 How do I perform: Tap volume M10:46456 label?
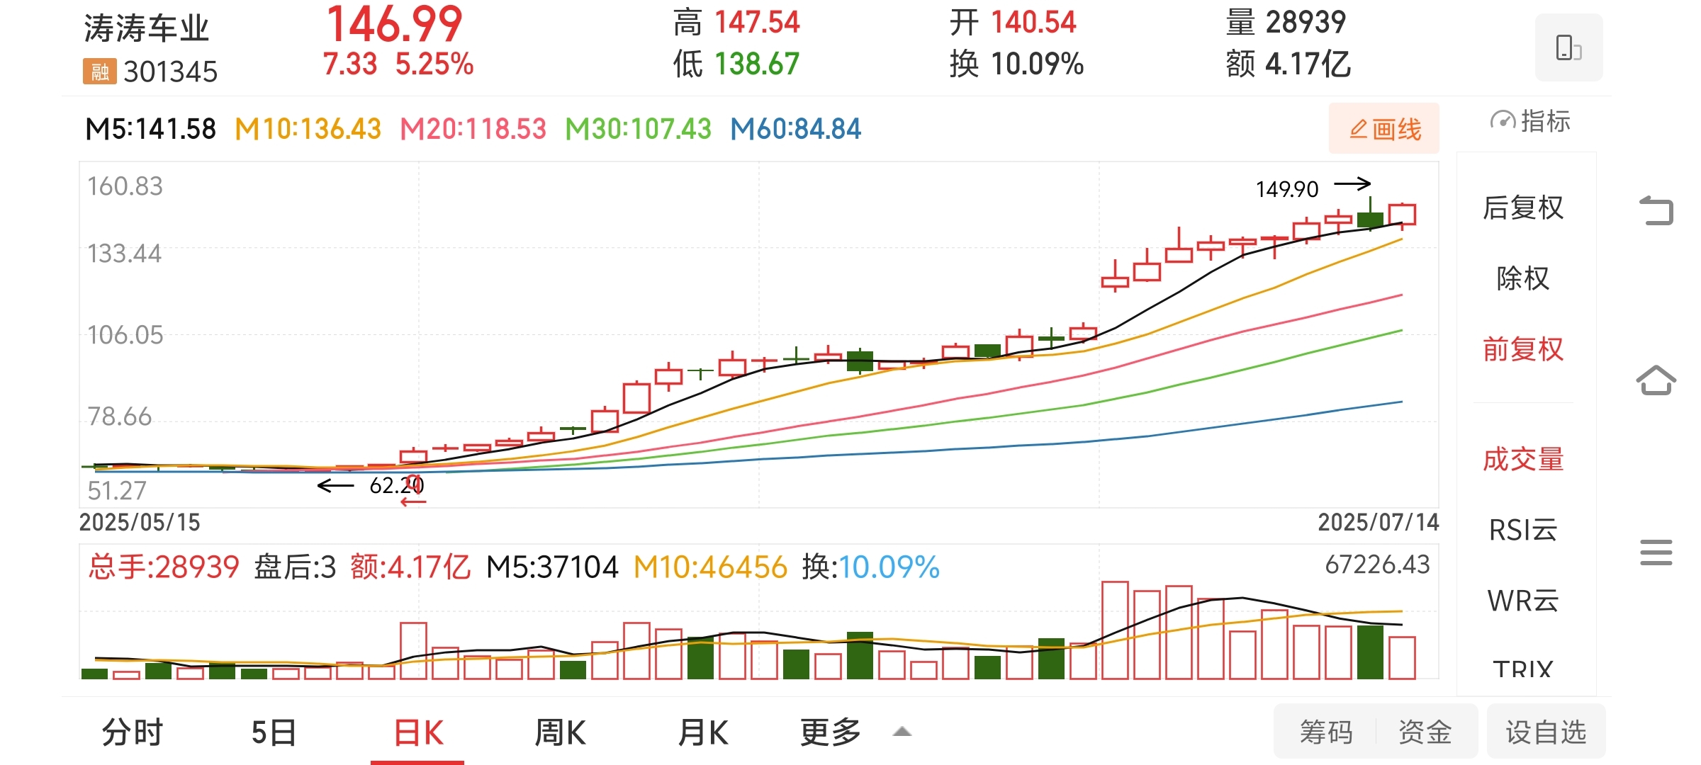coord(710,567)
